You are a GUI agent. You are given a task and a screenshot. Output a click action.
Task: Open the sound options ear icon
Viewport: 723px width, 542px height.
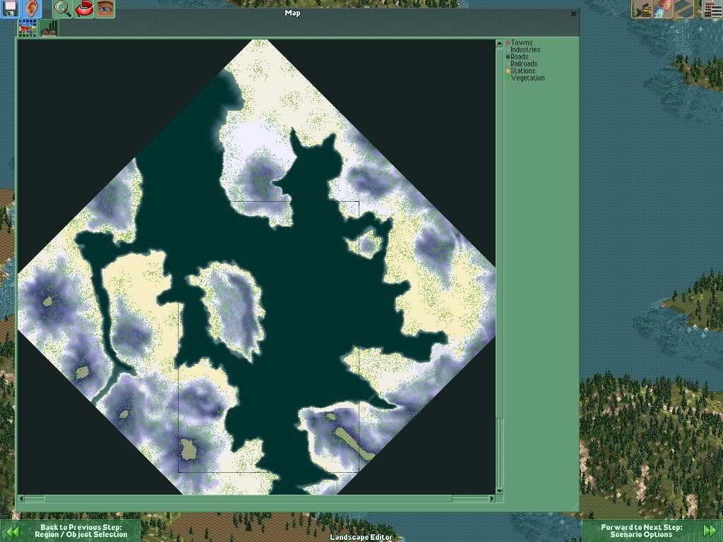[31, 8]
